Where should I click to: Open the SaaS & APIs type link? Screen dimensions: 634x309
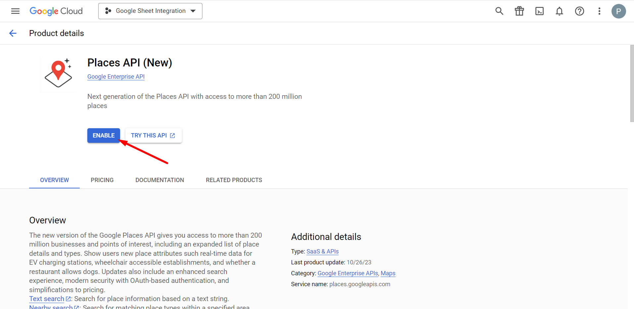[x=322, y=251]
